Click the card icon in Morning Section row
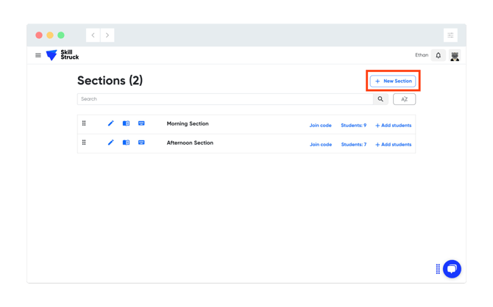Viewport: 493px width, 307px height. coord(141,123)
